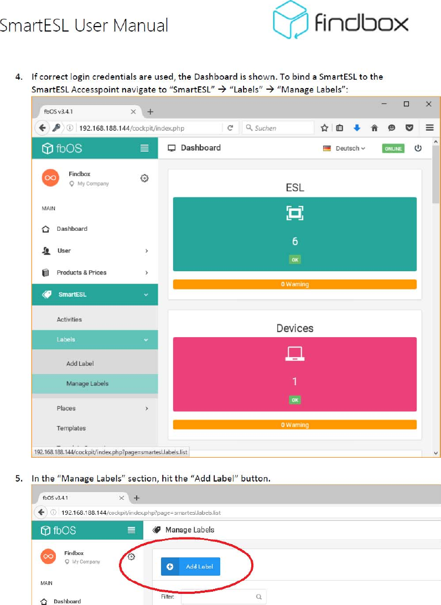This screenshot has height=605, width=441.
Task: Close the fbOS v3.4.1 tab in upper browser
Action: [x=133, y=111]
